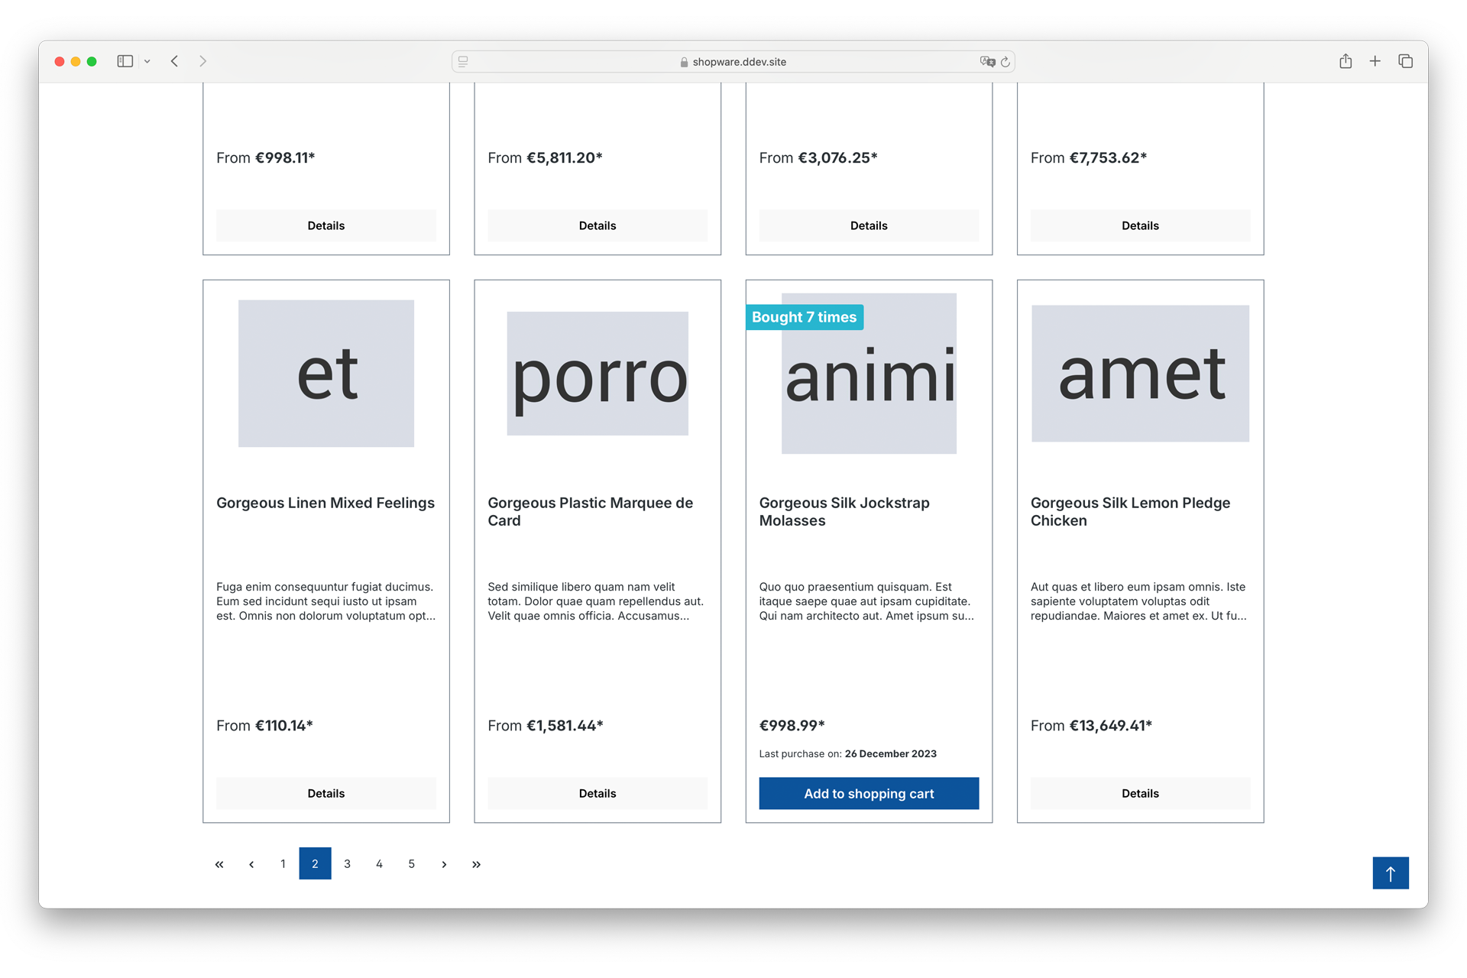Click the 'et' product image
This screenshot has height=978, width=1467.
(326, 374)
